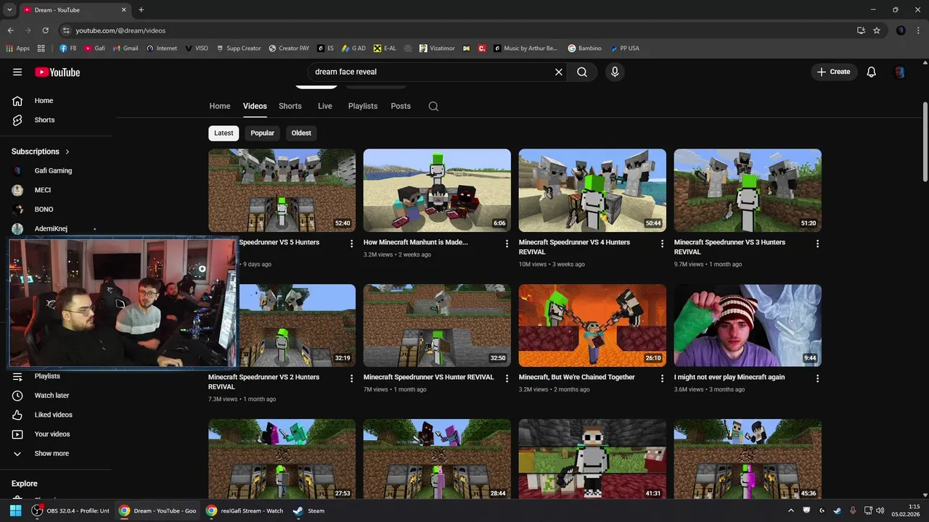The image size is (929, 522).
Task: Open the Speedrunner VS 4 Hunters REVIVAL thumbnail
Action: [x=592, y=191]
